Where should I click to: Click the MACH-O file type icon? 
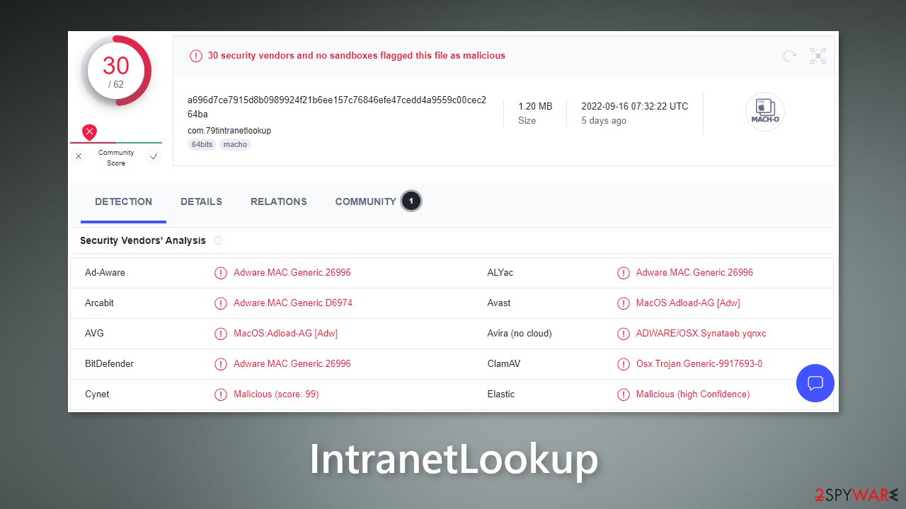tap(765, 112)
